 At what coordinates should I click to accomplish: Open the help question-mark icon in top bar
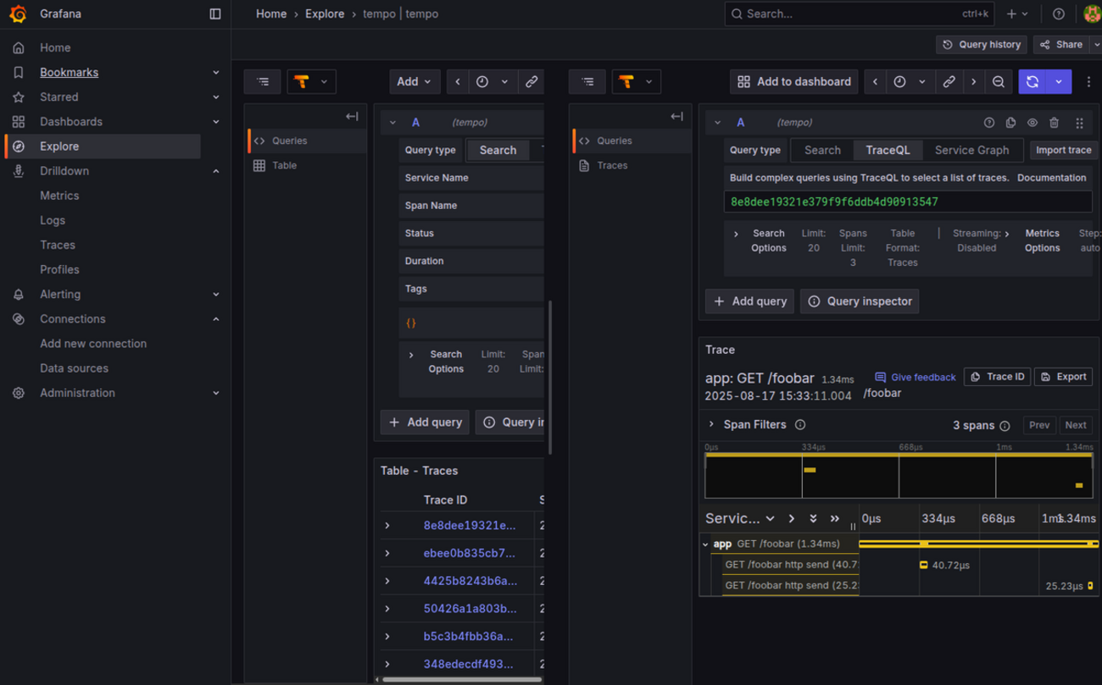click(1059, 14)
